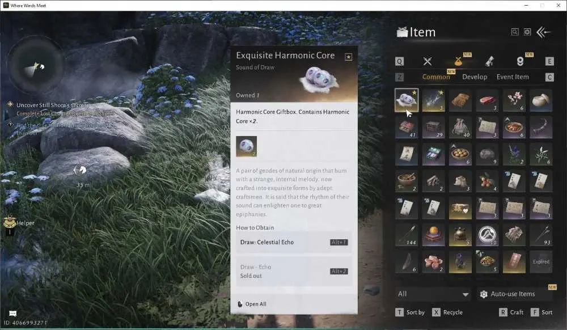
Task: Open the Item panel settings gear
Action: pyautogui.click(x=527, y=32)
